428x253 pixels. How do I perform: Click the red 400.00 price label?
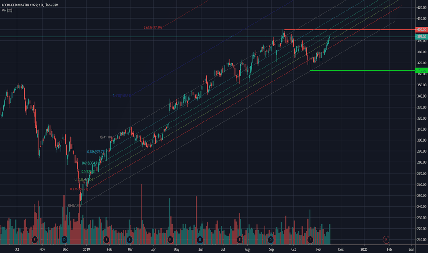coord(422,29)
